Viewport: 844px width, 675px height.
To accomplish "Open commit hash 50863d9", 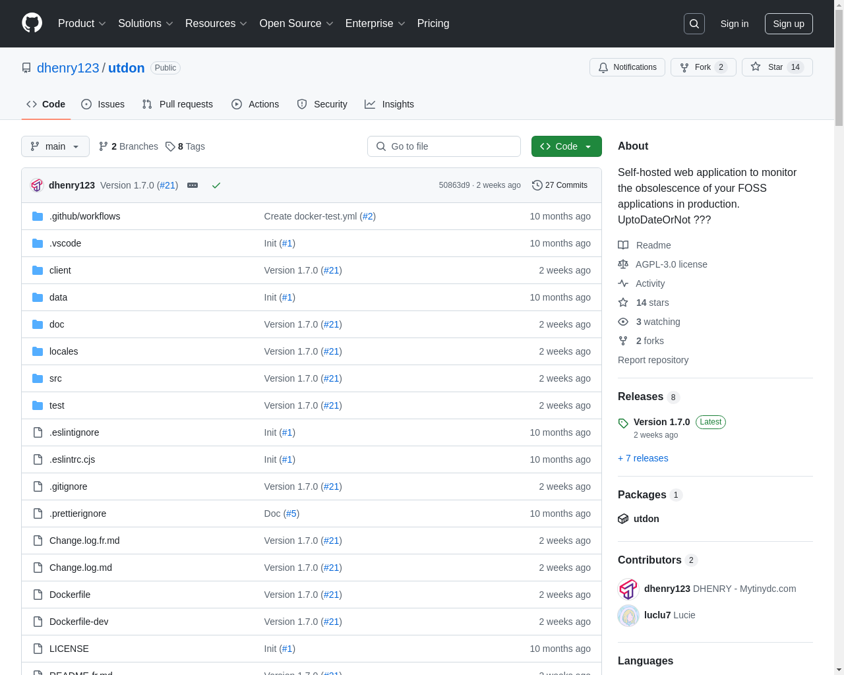I will pos(454,185).
